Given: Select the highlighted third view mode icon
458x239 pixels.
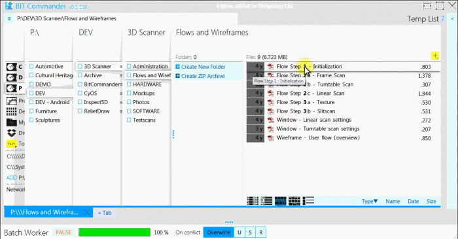Looking at the screenshot, I should [281, 201].
